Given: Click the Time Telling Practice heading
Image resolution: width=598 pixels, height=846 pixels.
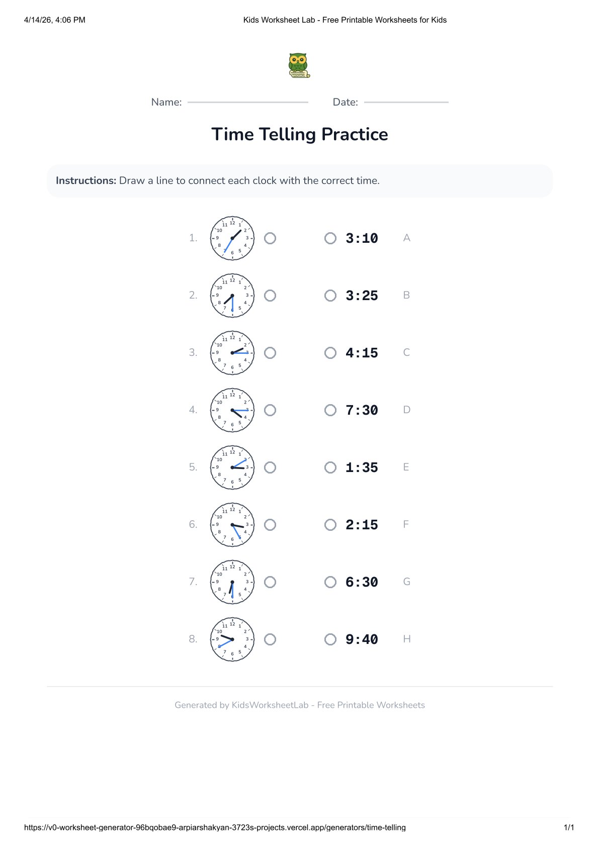Looking at the screenshot, I should point(299,135).
